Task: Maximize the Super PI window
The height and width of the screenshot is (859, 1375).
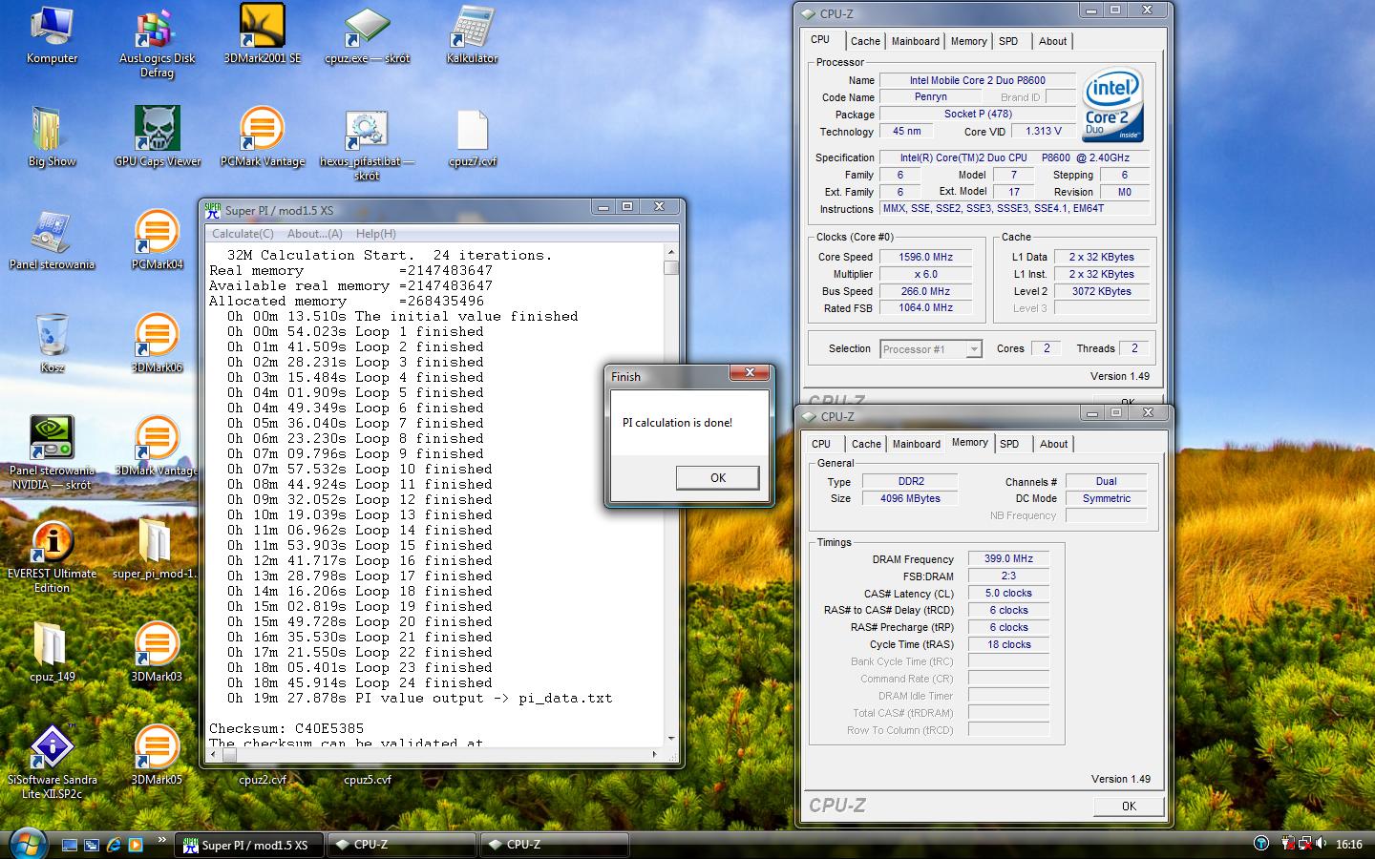Action: click(x=627, y=206)
